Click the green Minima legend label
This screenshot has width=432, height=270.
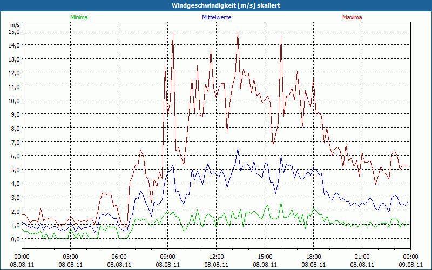click(79, 17)
